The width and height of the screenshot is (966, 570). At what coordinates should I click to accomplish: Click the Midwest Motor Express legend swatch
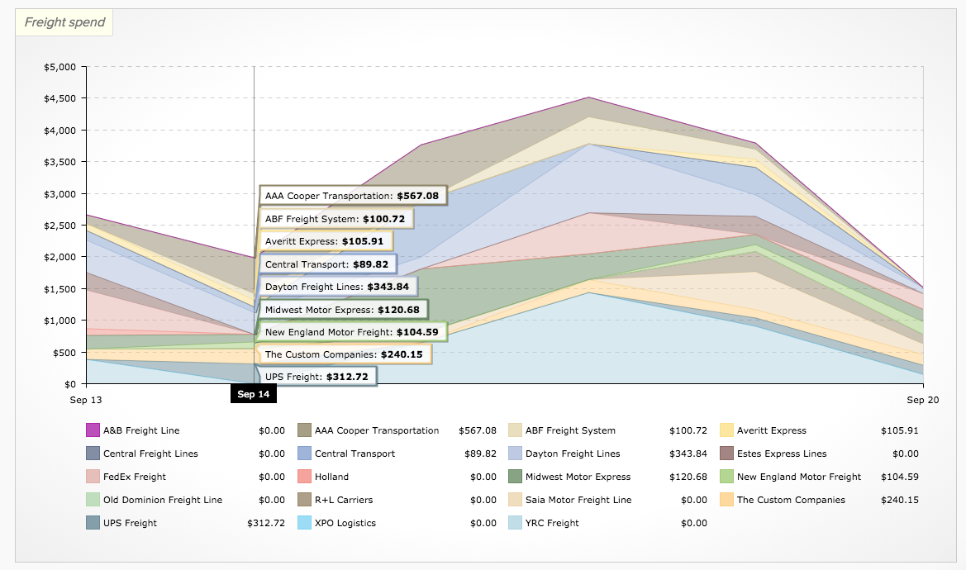tap(515, 477)
